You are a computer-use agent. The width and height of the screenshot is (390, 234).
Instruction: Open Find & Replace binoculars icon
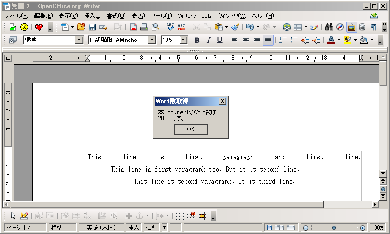click(x=329, y=27)
